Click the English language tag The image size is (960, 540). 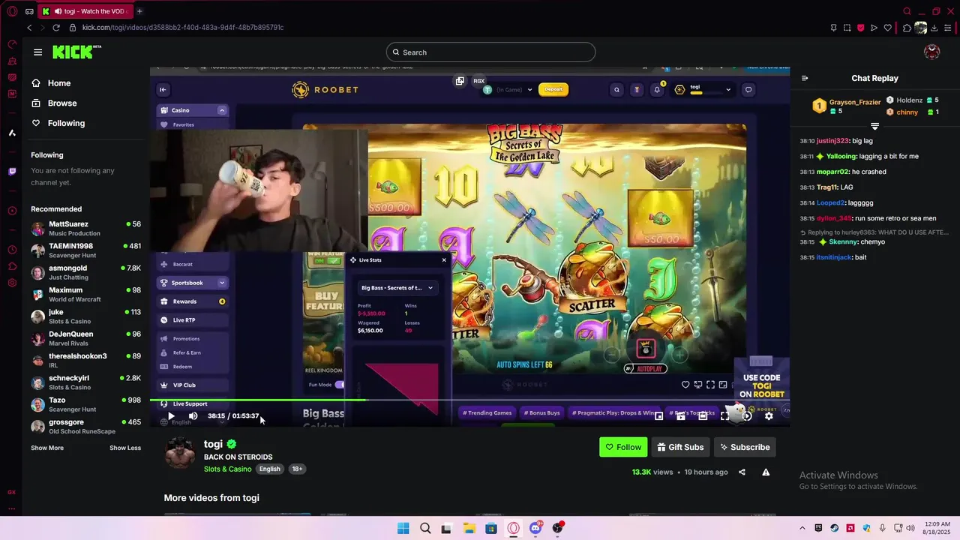click(x=270, y=469)
